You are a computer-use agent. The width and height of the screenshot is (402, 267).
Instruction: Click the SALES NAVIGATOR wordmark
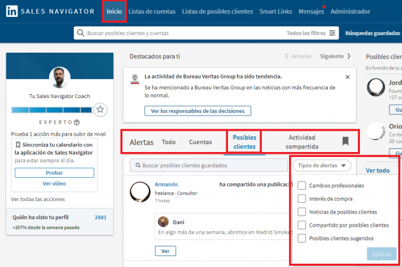(58, 11)
